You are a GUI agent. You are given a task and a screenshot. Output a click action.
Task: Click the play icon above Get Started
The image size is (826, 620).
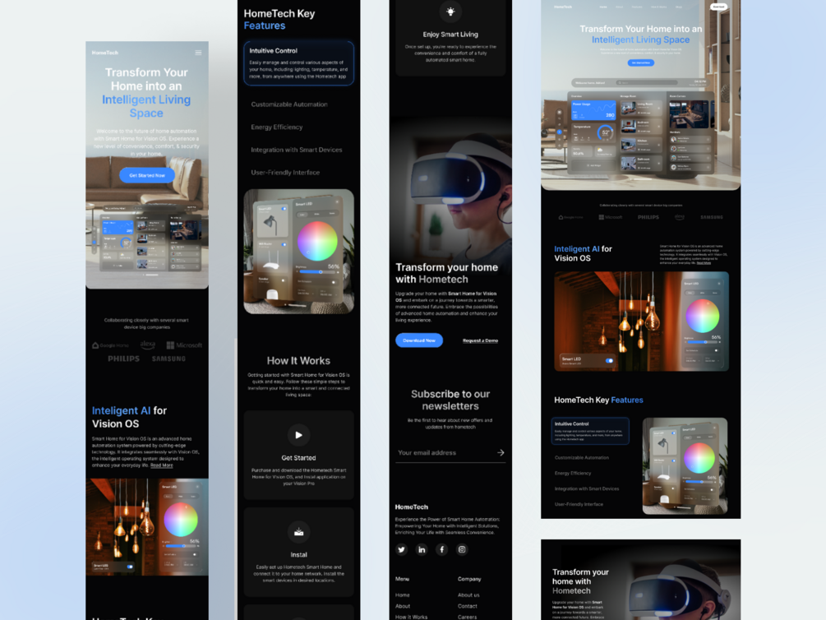[298, 435]
